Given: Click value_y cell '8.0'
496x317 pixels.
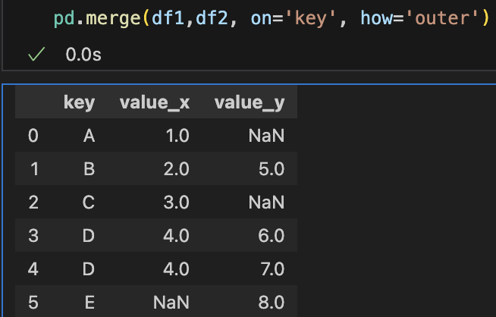Looking at the screenshot, I should [x=271, y=303].
